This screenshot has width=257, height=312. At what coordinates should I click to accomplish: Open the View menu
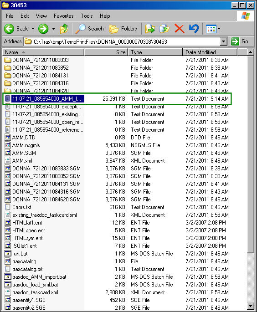tap(41, 16)
